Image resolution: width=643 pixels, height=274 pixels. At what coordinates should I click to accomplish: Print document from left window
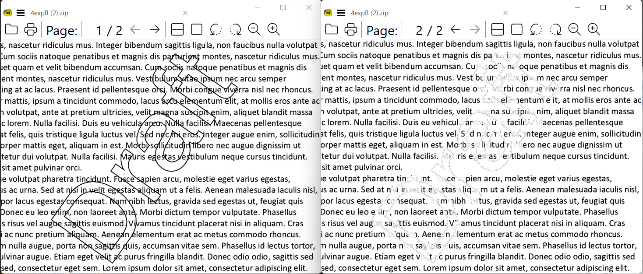point(30,30)
